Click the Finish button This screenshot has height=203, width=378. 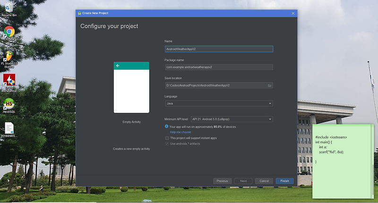[284, 181]
